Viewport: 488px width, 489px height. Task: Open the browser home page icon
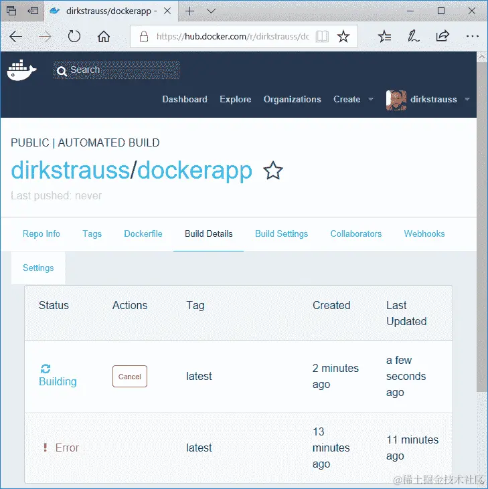click(x=104, y=37)
